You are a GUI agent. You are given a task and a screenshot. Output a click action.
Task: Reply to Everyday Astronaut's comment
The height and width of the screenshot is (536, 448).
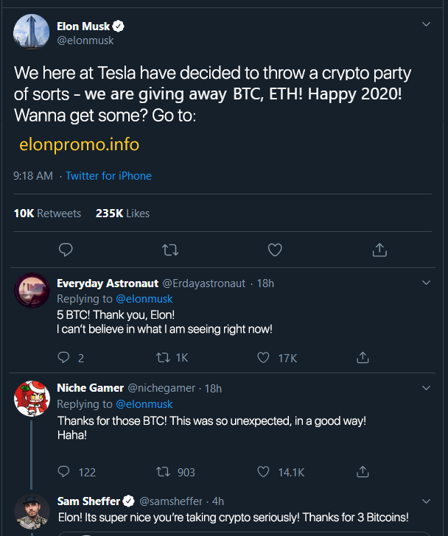[x=64, y=358]
